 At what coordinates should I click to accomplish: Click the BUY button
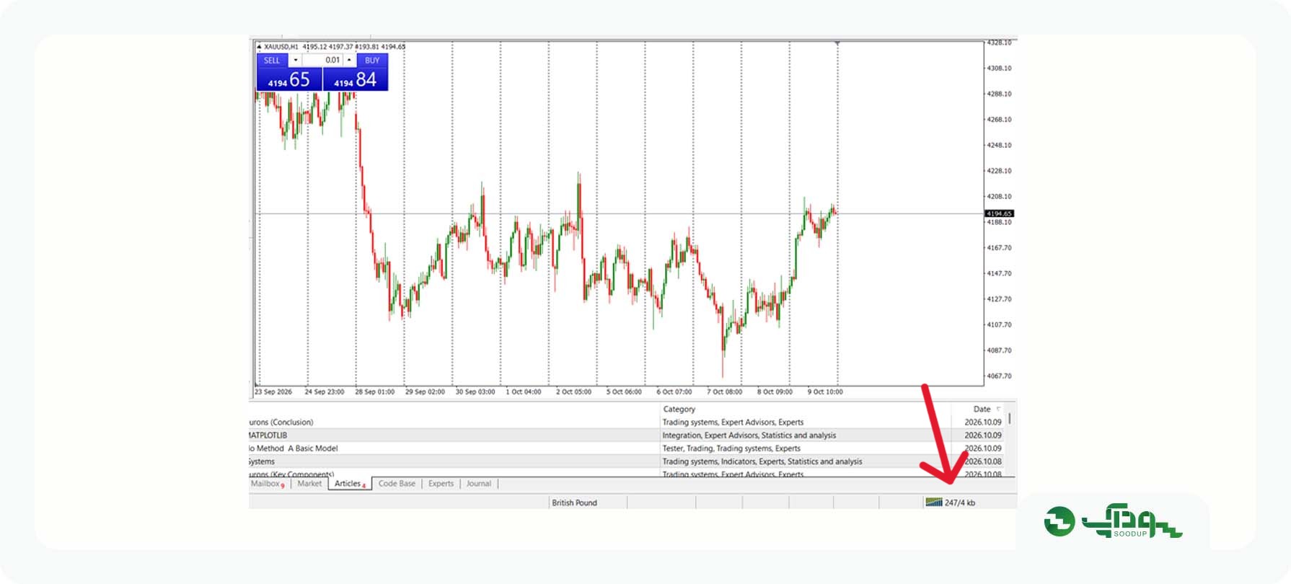(372, 61)
